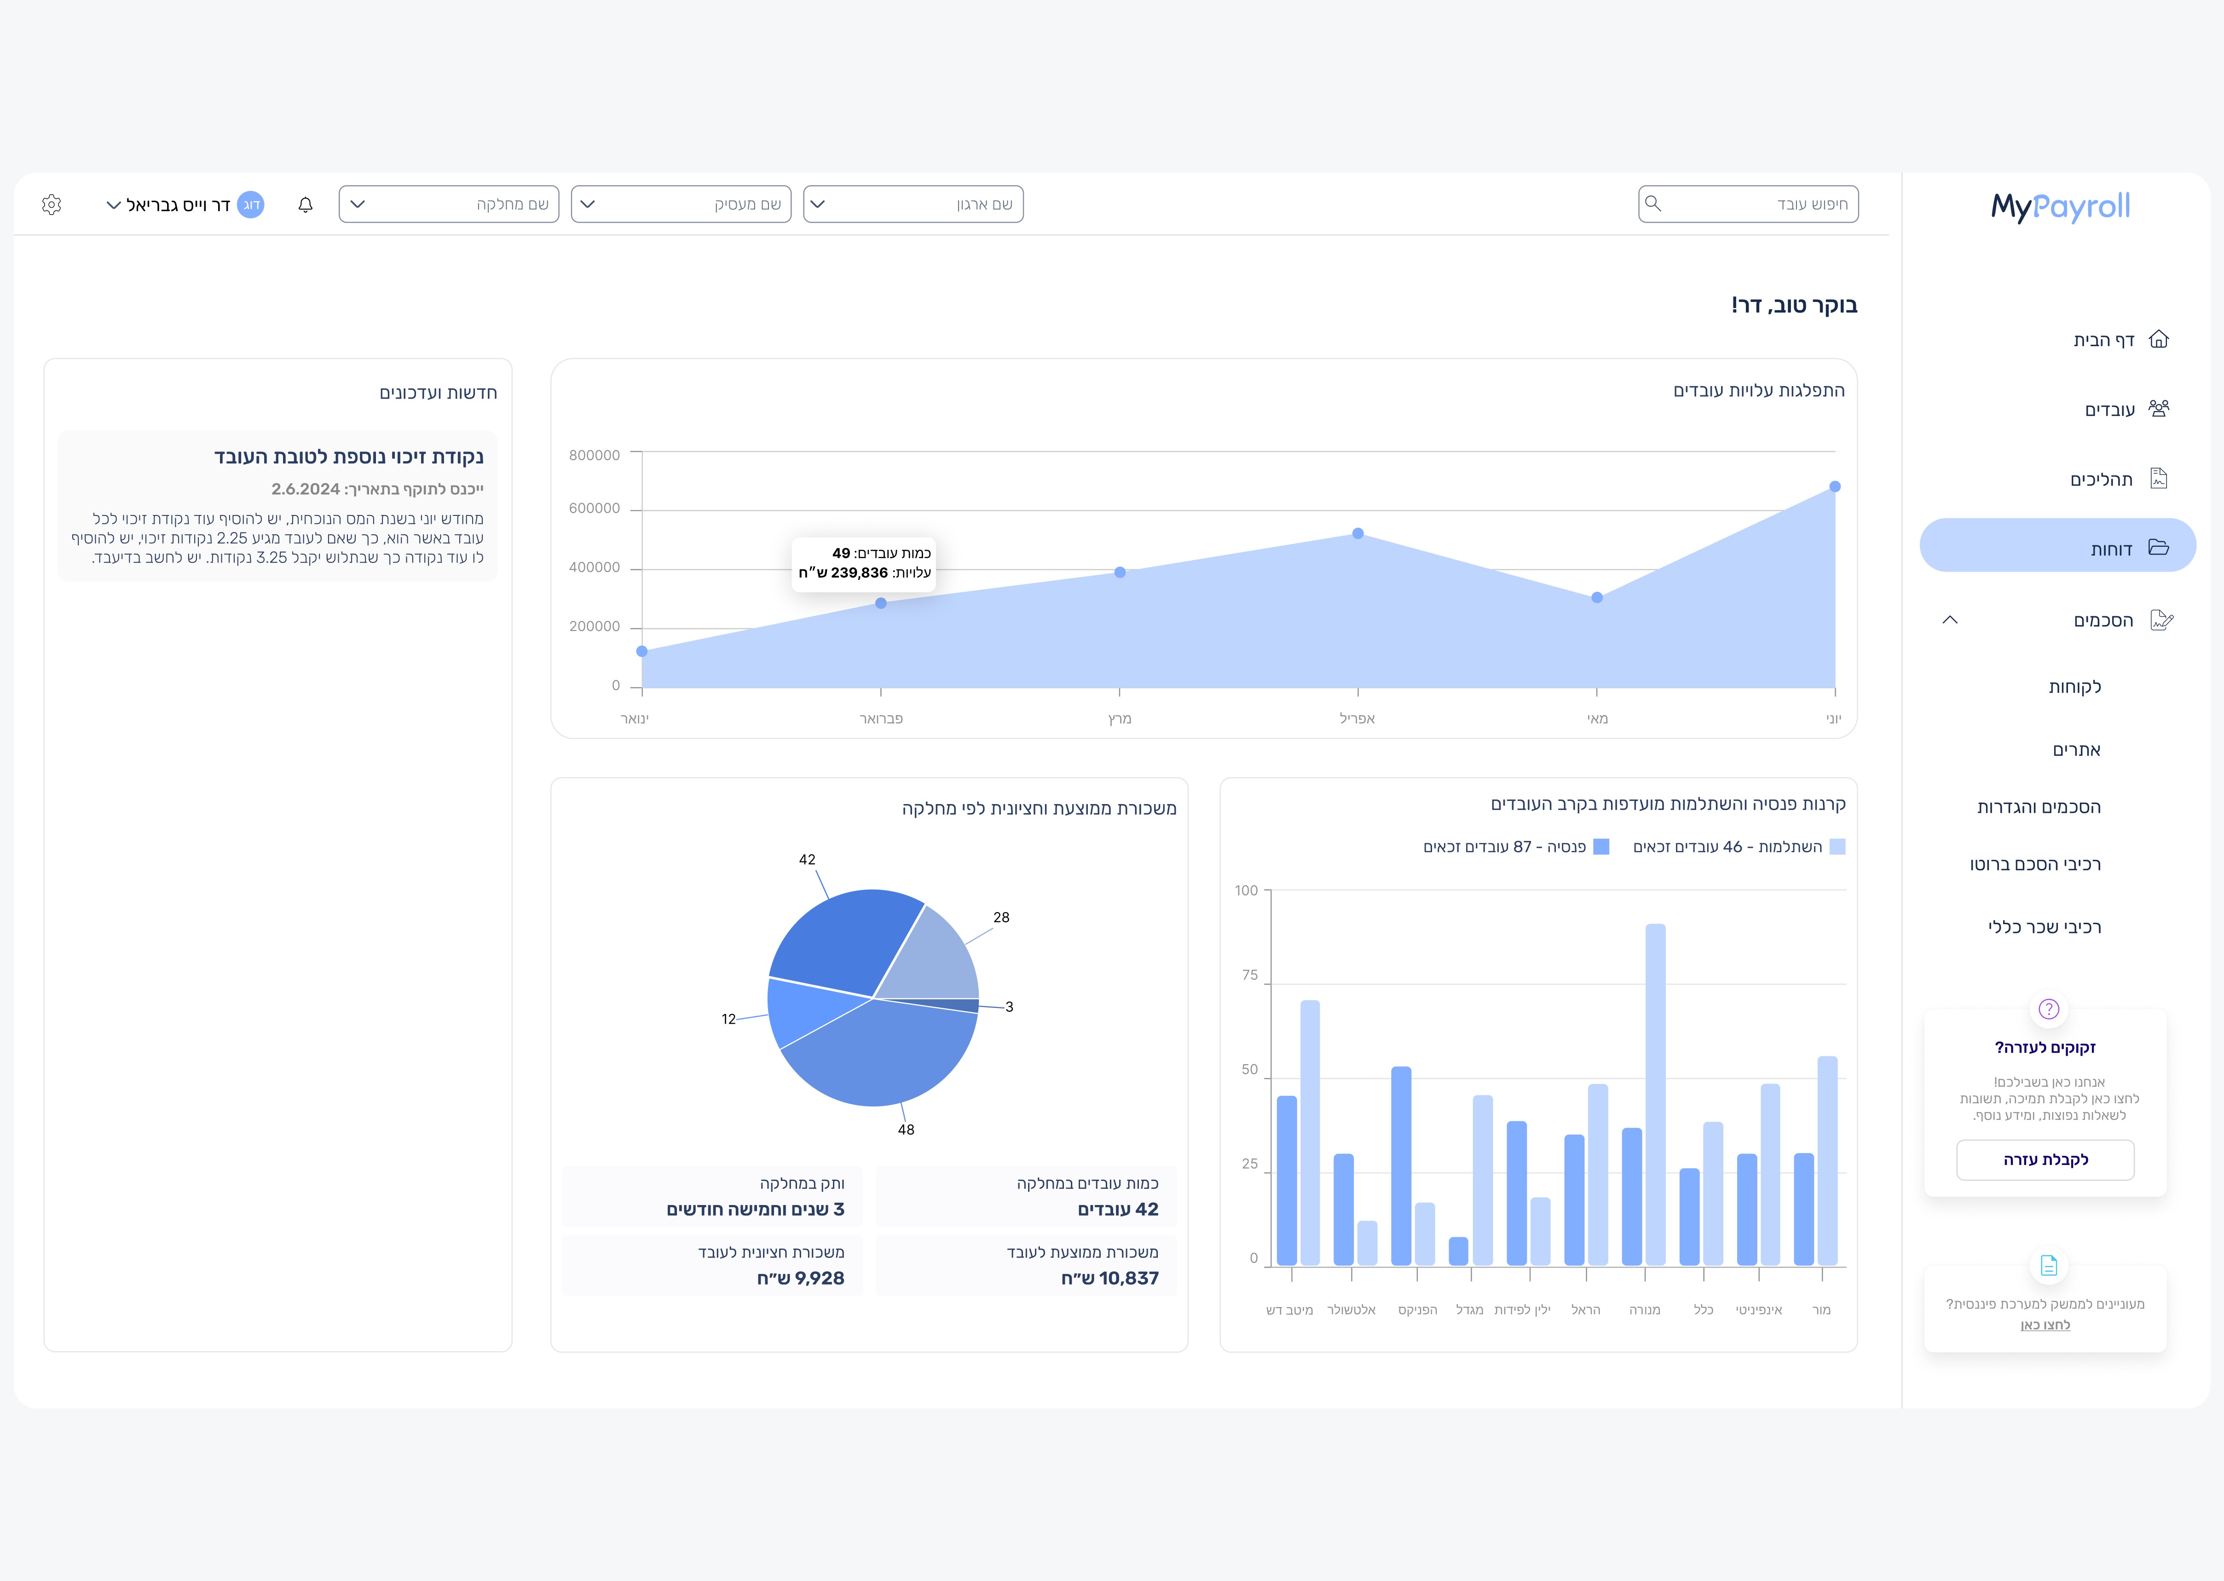Image resolution: width=2224 pixels, height=1581 pixels.
Task: Click the מיטב דש axis label
Action: pos(1290,1310)
